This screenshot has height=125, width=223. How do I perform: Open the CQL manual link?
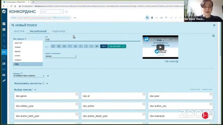[x=171, y=61]
